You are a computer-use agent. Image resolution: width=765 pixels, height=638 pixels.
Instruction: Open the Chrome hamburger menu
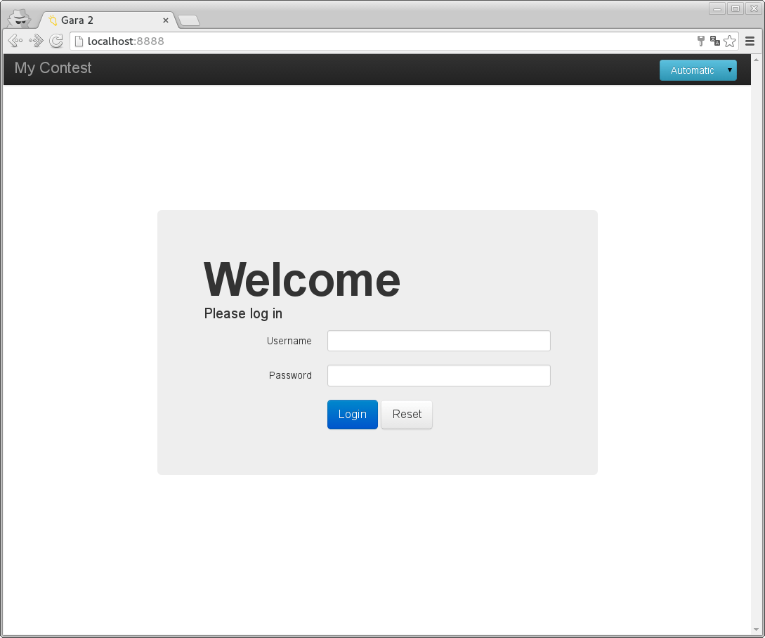click(750, 41)
